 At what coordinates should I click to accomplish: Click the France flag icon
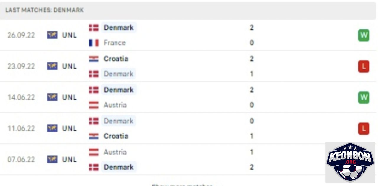coord(94,43)
